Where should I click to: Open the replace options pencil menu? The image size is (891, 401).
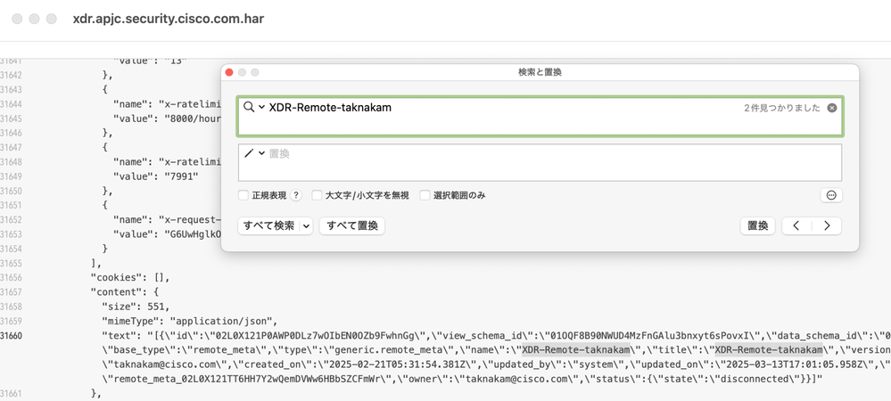[x=253, y=153]
